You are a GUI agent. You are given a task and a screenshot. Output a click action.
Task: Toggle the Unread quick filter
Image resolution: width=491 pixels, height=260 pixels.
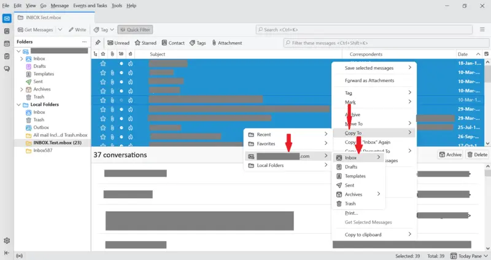point(118,43)
